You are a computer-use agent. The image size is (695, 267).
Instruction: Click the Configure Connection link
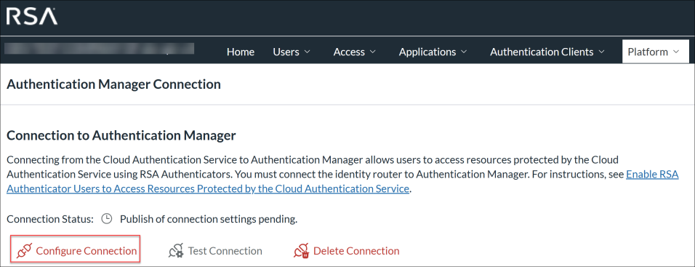[87, 251]
